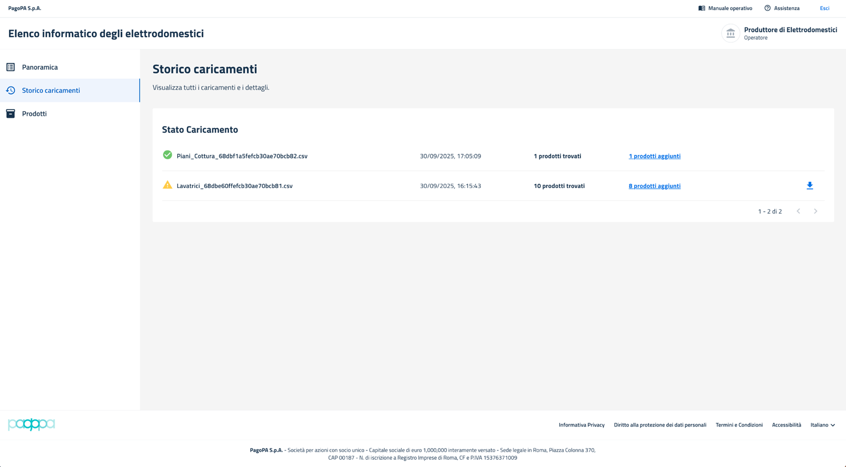Viewport: 846px width, 467px height.
Task: Go to previous page of uploads
Action: point(799,211)
